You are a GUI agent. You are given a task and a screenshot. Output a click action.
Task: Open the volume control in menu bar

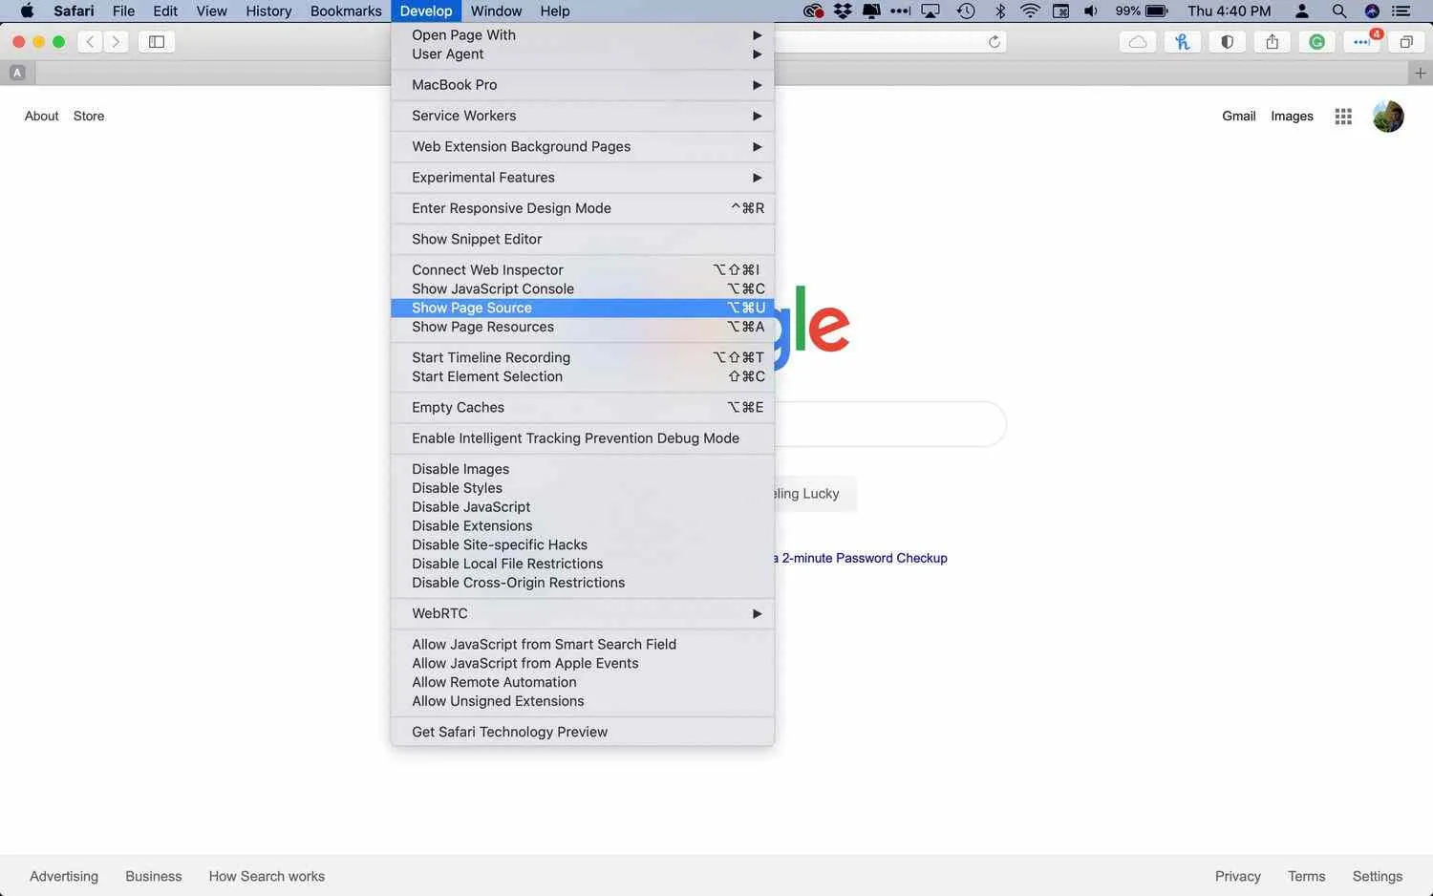pos(1091,11)
